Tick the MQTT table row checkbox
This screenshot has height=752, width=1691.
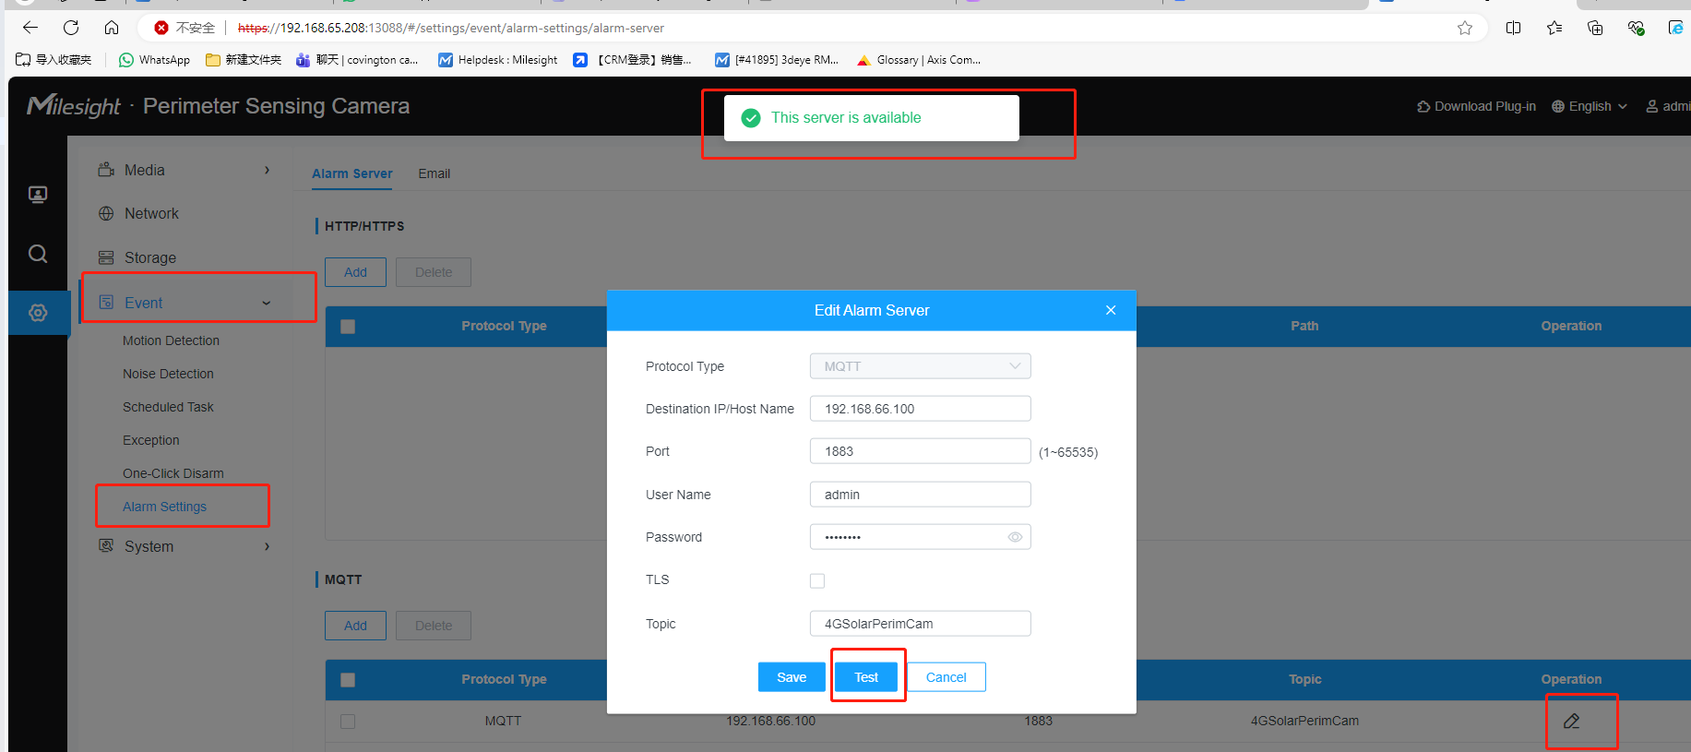348,722
